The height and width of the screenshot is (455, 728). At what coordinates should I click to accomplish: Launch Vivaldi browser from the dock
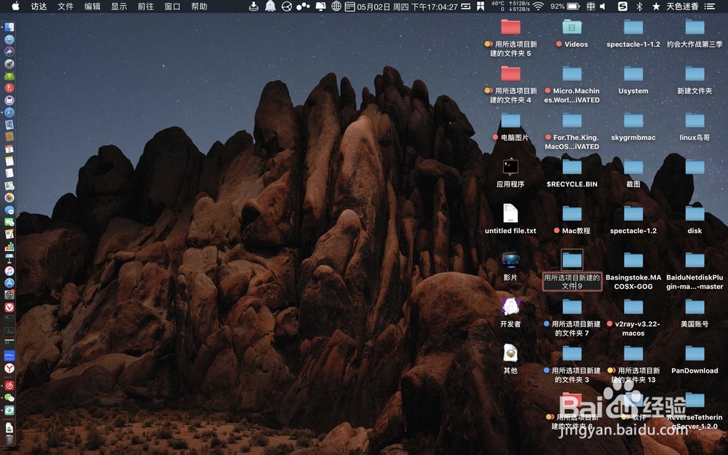coord(9,307)
